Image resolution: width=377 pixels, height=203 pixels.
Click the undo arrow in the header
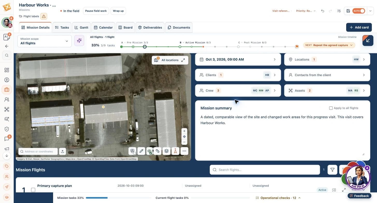(323, 11)
